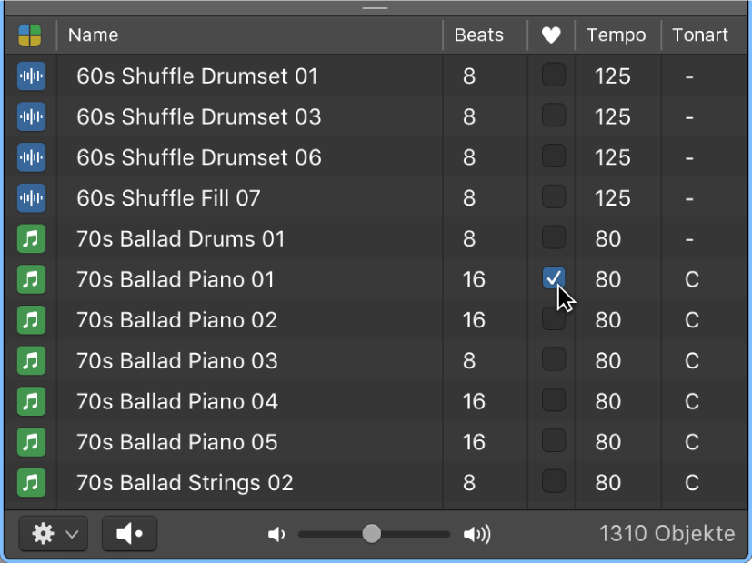Mark 60s Shuffle Drumset 03 as favorite
This screenshot has width=752, height=564.
(x=554, y=116)
